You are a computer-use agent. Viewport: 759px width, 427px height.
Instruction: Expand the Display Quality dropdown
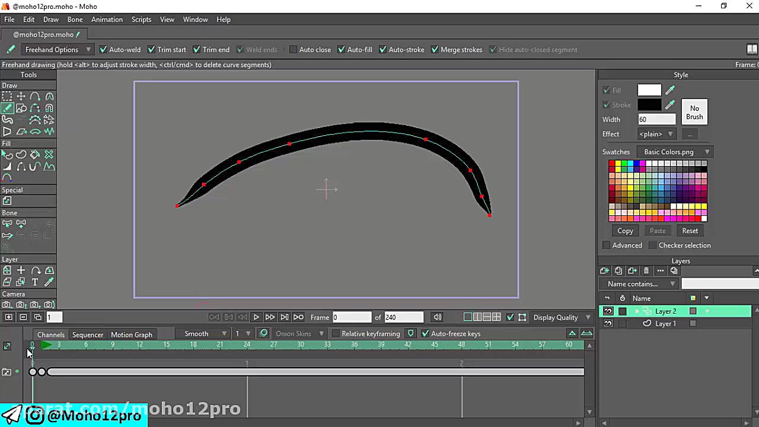[561, 317]
